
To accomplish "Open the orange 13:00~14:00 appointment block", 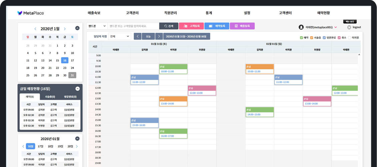I will pos(173,101).
